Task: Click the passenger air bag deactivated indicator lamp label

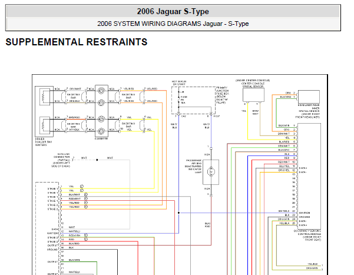Action: click(x=194, y=167)
